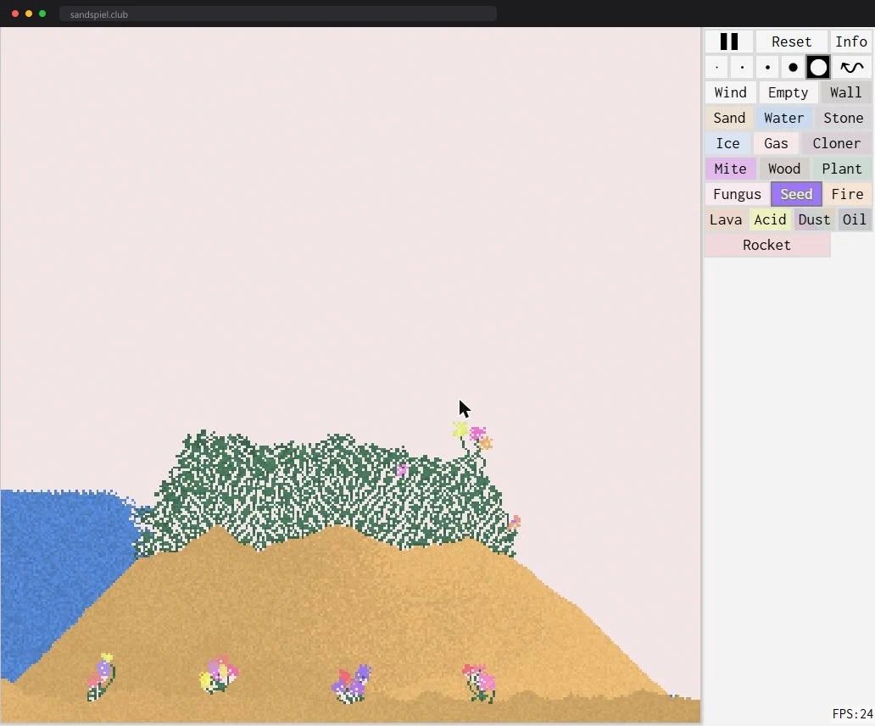Click the highlighted Seed element
Image resolution: width=875 pixels, height=726 pixels.
796,194
